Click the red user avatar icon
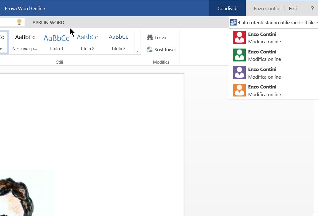The image size is (318, 216). coord(239,37)
